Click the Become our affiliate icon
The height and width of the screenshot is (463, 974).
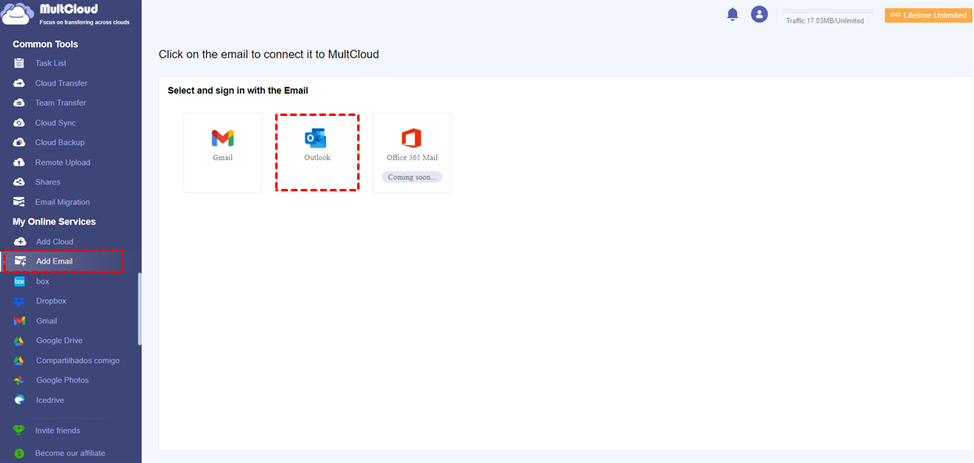click(x=19, y=453)
